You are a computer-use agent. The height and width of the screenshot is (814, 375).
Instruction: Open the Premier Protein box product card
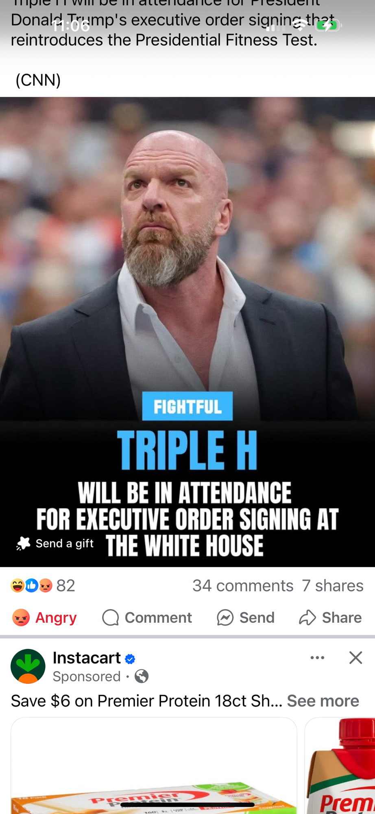(154, 766)
